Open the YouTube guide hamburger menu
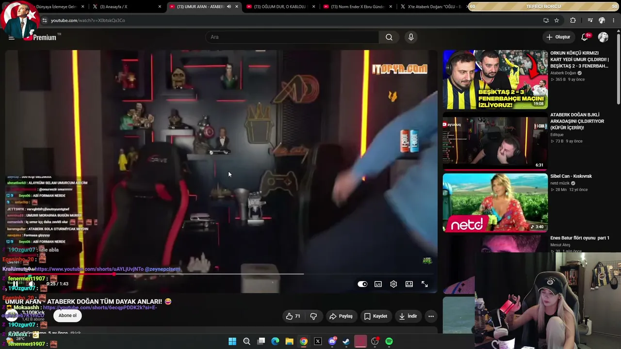Image resolution: width=621 pixels, height=349 pixels. [x=12, y=37]
